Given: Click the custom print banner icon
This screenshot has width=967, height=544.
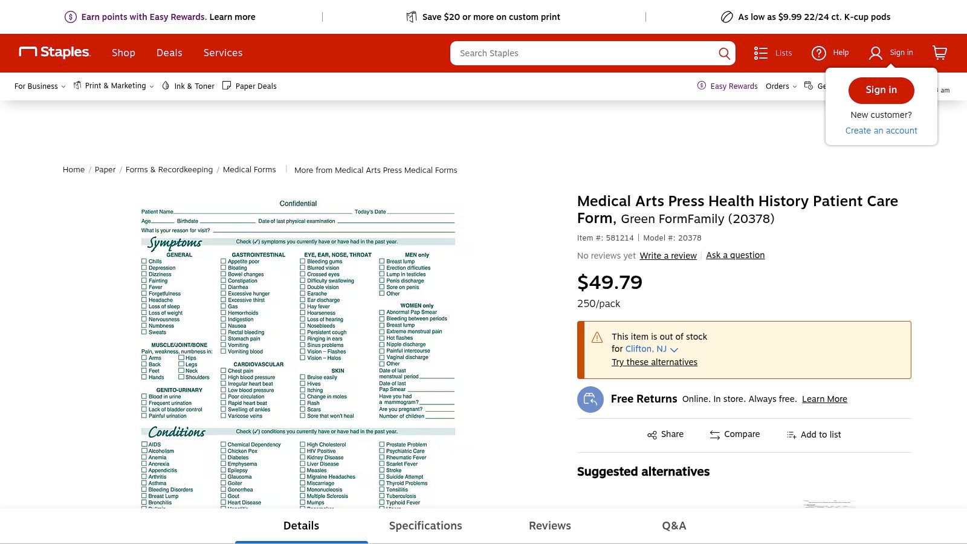Looking at the screenshot, I should pos(412,17).
